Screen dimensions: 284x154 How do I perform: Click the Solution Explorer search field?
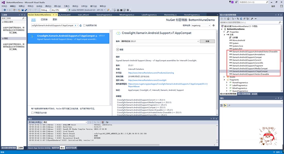pyautogui.click(x=251, y=22)
